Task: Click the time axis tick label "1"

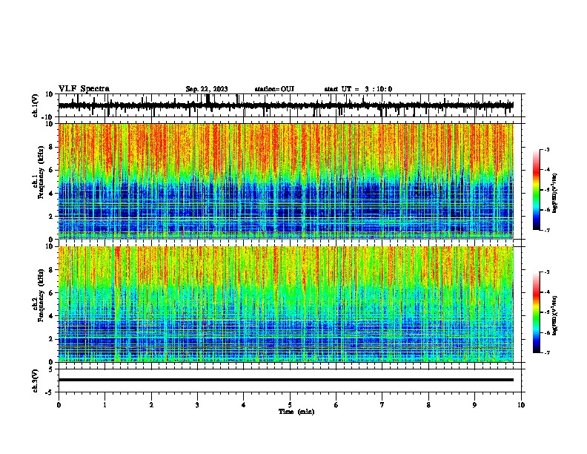Action: 105,405
